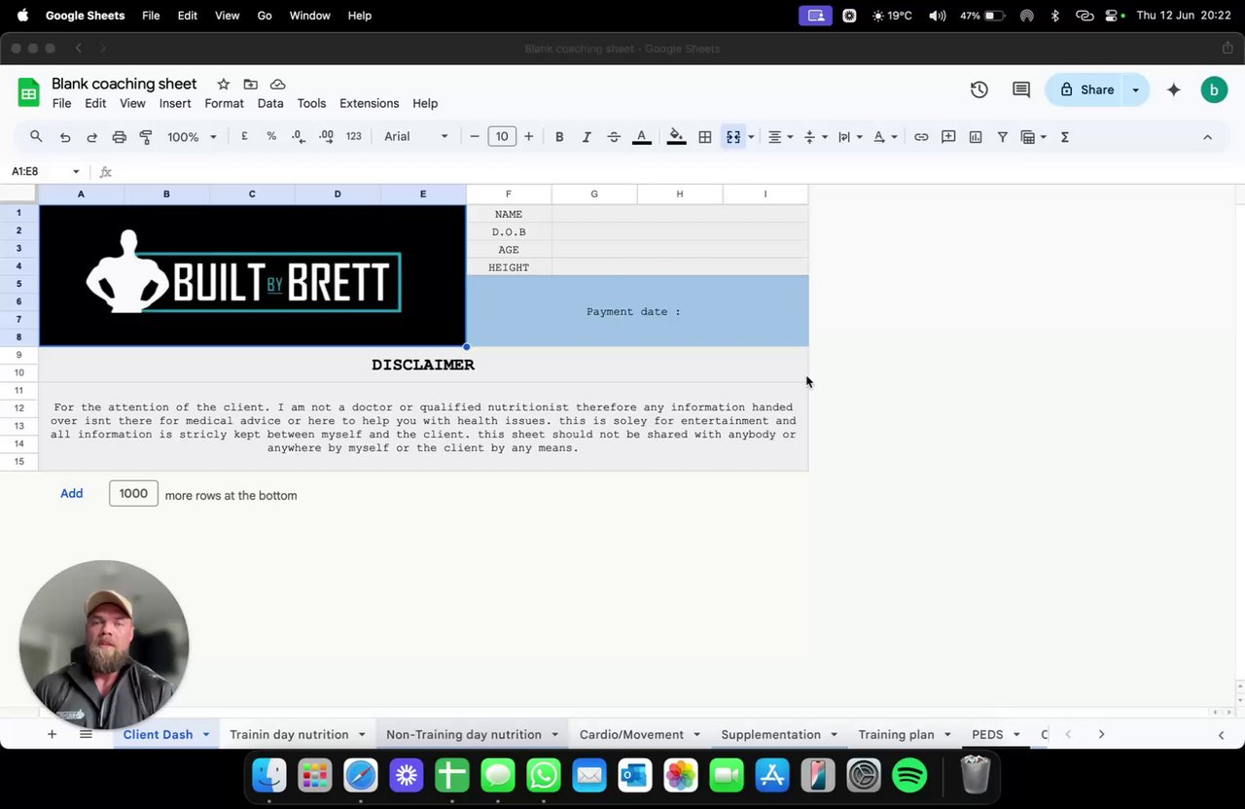
Task: Open the borders tool
Action: click(705, 137)
